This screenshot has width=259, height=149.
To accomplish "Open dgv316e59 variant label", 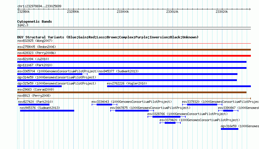I will pos(240,126).
